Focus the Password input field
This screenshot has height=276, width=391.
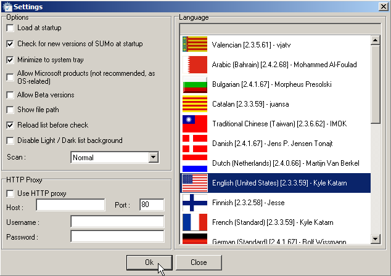pos(117,236)
